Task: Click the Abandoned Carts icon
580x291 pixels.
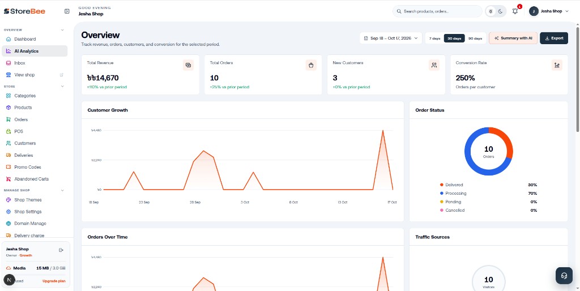Action: (x=8, y=179)
